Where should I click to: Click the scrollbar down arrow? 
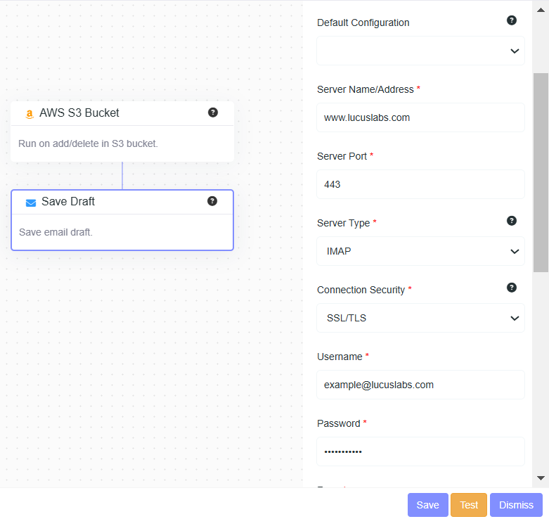click(x=541, y=478)
